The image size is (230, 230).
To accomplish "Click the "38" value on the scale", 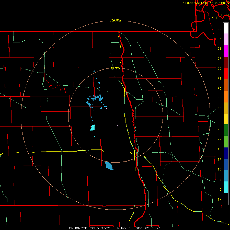I will (220, 99).
